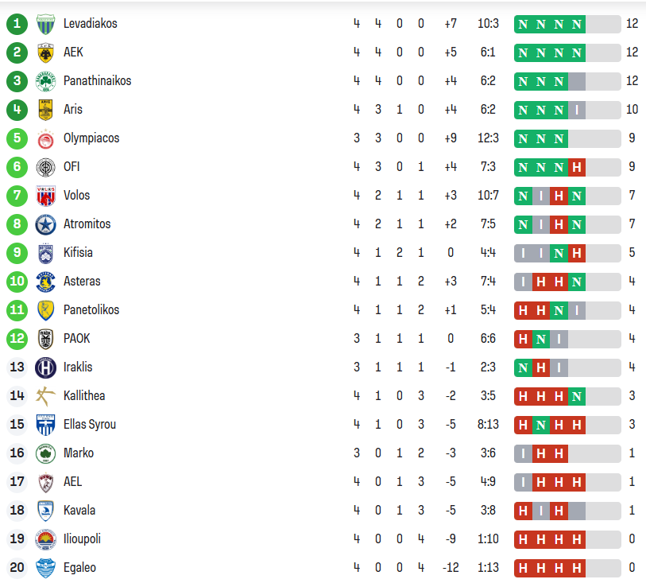646x587 pixels.
Task: Click the Ilioupoli sun badge
Action: coord(45,539)
